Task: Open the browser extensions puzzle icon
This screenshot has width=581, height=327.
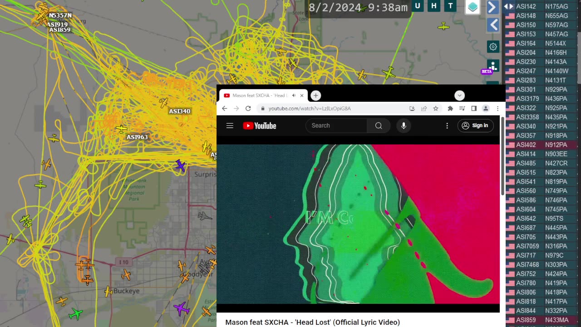Action: [x=450, y=109]
